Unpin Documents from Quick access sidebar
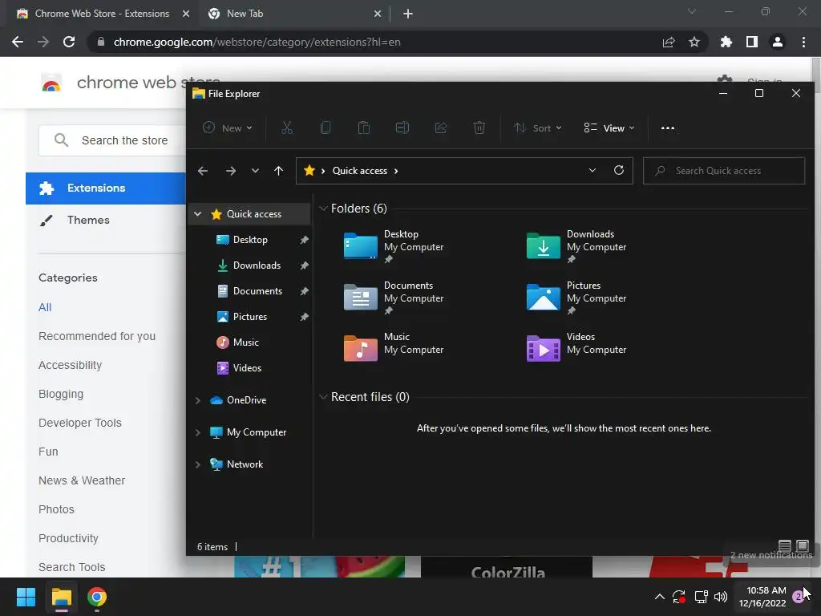The image size is (821, 616). [x=304, y=291]
